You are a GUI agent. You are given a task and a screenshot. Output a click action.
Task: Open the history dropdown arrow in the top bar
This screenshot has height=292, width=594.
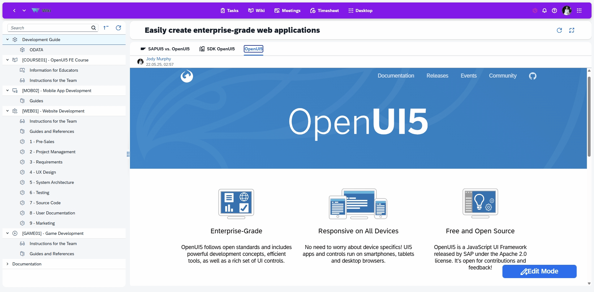(x=24, y=11)
